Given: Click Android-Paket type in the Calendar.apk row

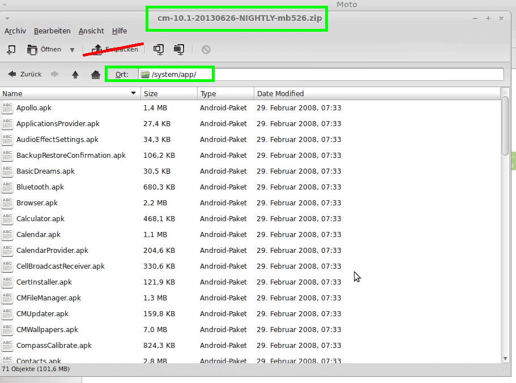Looking at the screenshot, I should click(223, 234).
